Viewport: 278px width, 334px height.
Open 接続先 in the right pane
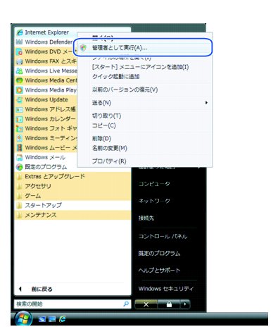(146, 218)
